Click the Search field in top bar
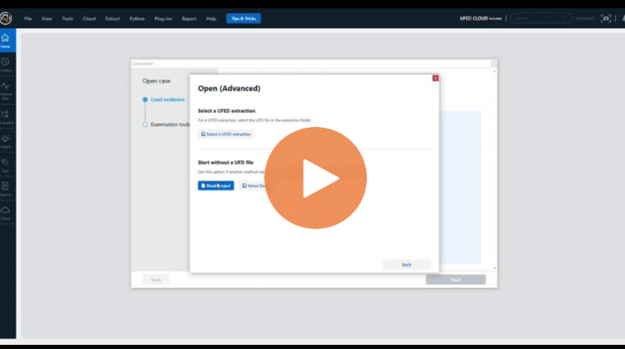Image resolution: width=625 pixels, height=349 pixels. pos(541,18)
